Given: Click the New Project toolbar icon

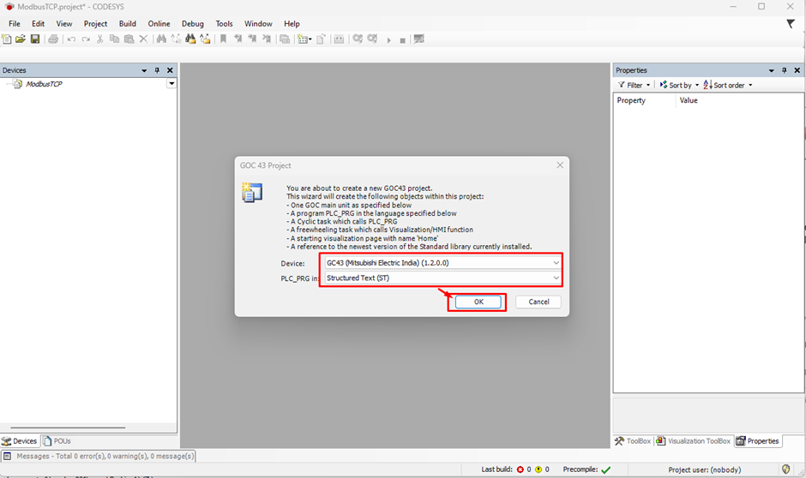Looking at the screenshot, I should click(x=7, y=39).
